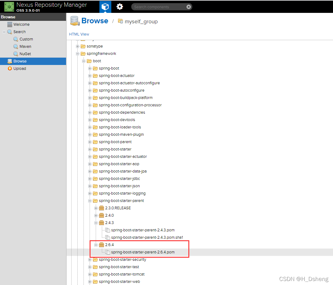The width and height of the screenshot is (333, 285).
Task: Click the 2.3.0.RELEASE package icon
Action: 102,208
